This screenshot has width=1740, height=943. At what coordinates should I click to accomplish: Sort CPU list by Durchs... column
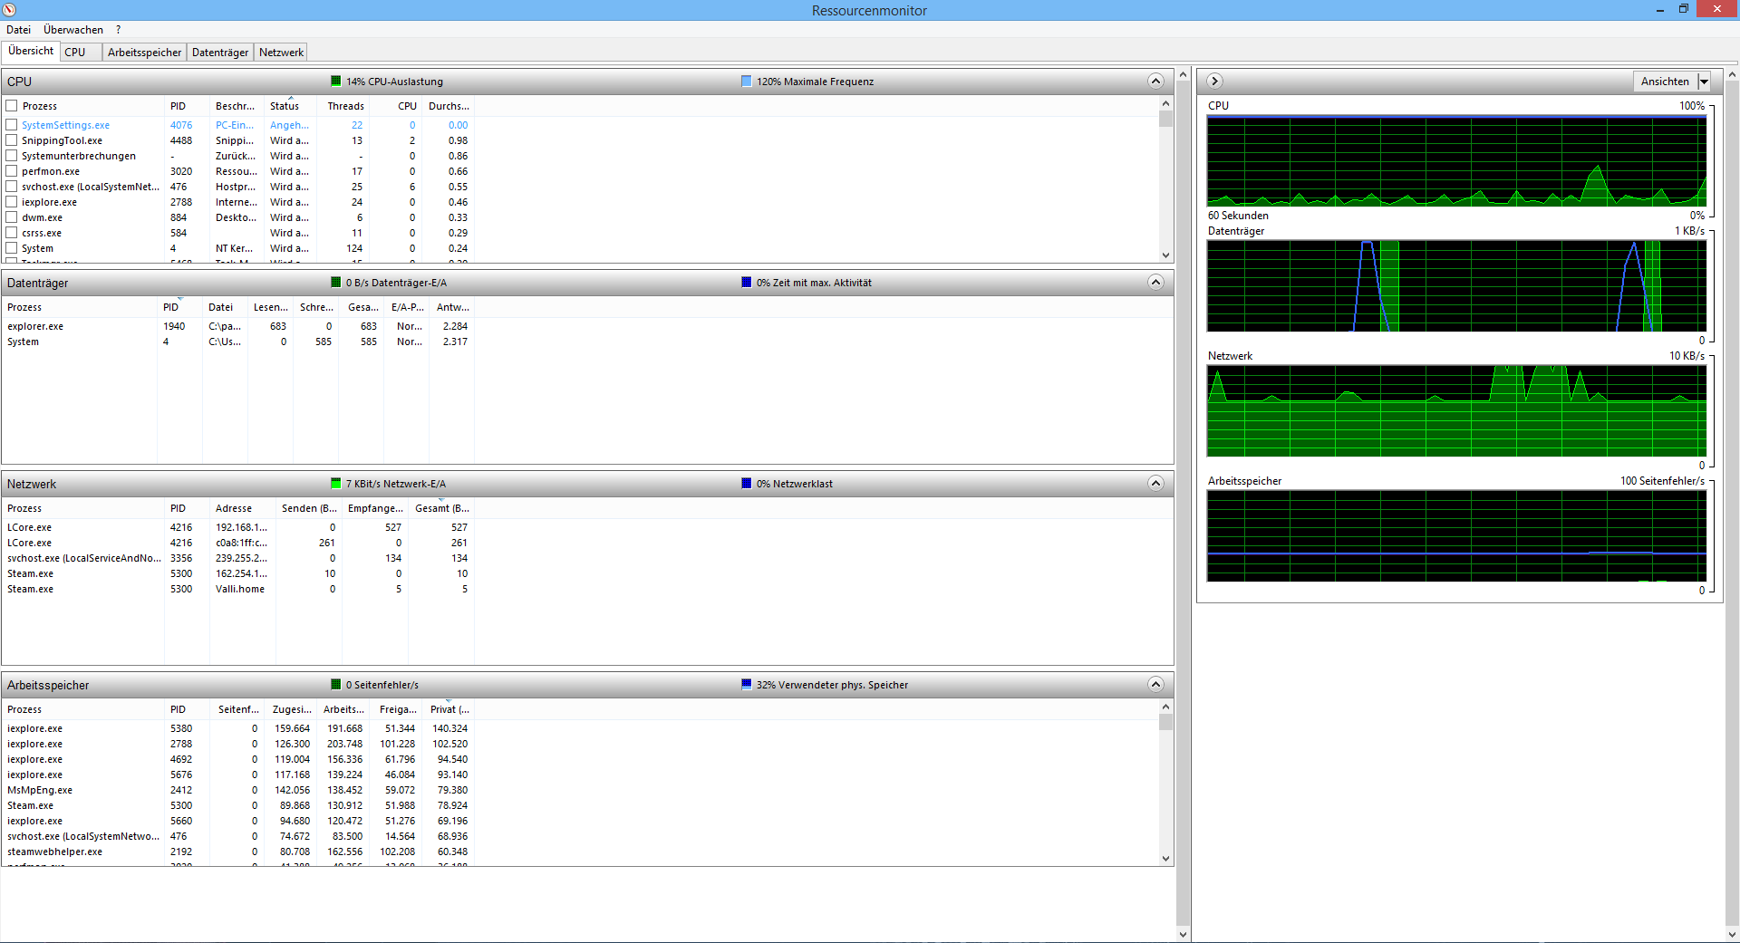point(449,106)
